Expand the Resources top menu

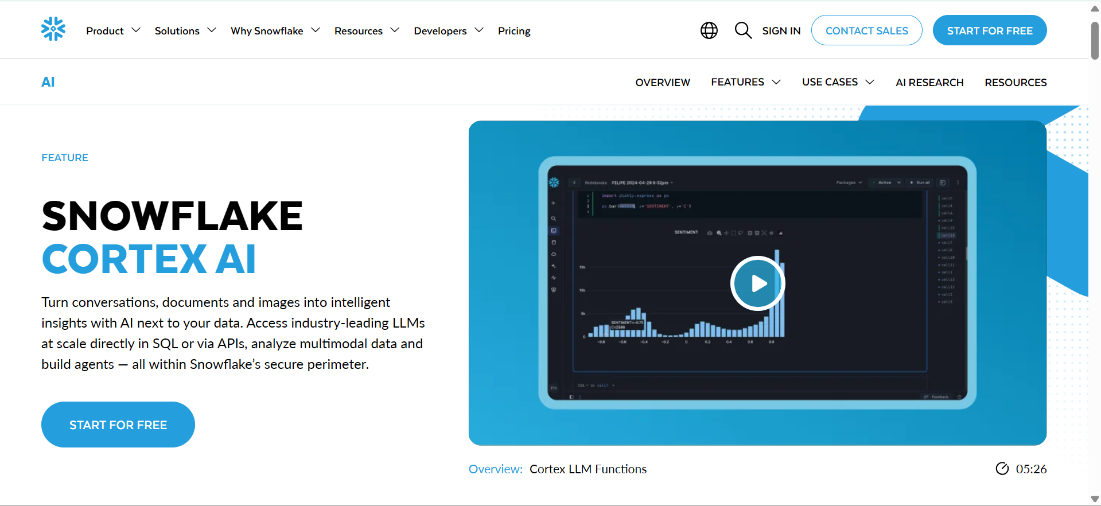367,30
